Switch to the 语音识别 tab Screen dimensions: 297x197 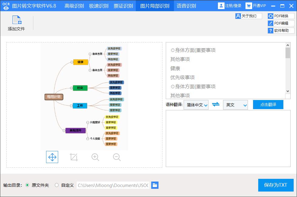tap(186, 6)
